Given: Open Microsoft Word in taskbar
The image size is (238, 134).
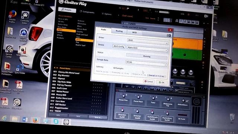Looking at the screenshot, I should (25, 119).
